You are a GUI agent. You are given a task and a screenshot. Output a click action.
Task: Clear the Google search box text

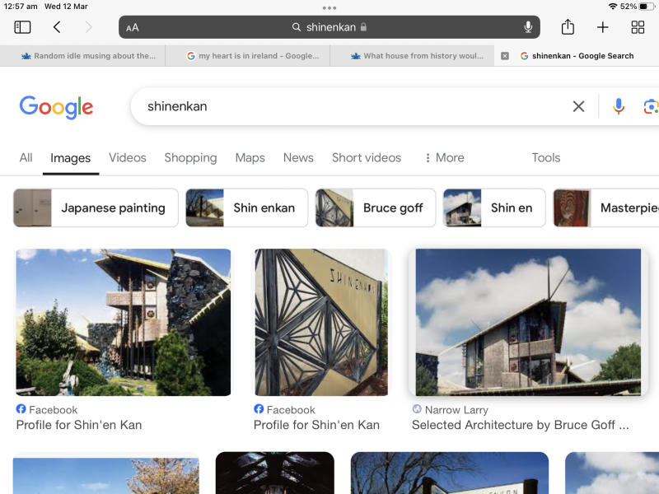(x=578, y=106)
